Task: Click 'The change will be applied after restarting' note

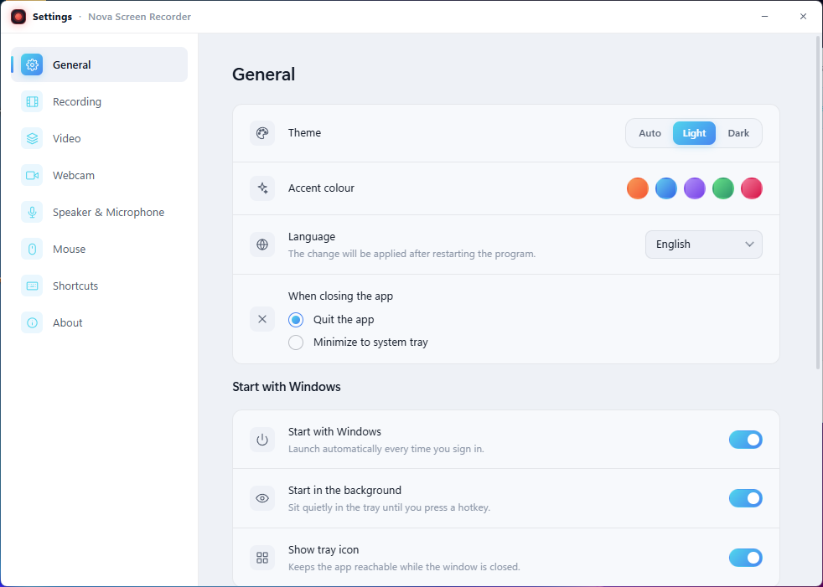Action: tap(412, 254)
